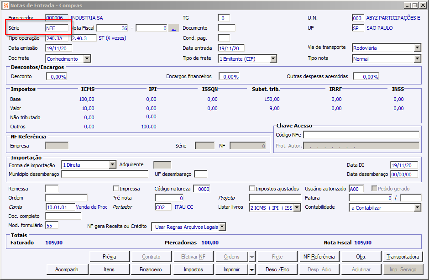The image size is (429, 280).
Task: Click the NF Referência button
Action: pyautogui.click(x=319, y=257)
